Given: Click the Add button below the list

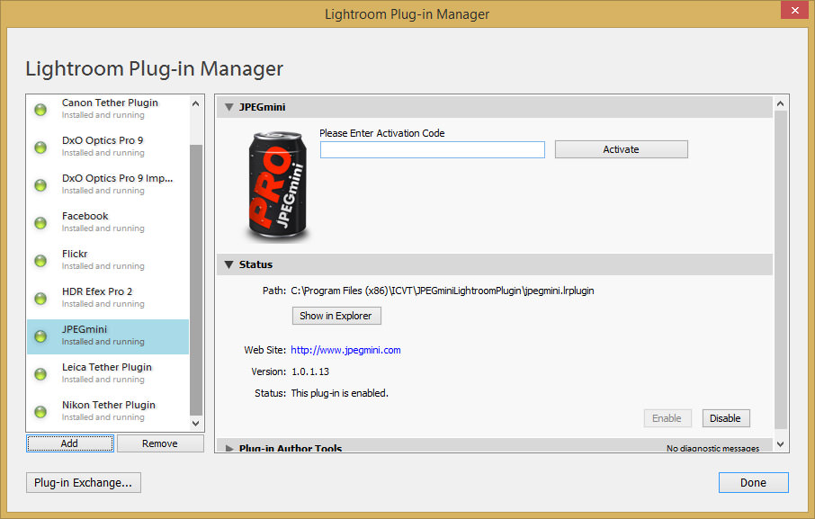Looking at the screenshot, I should (x=69, y=443).
